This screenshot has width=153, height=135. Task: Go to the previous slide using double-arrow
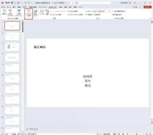[152, 121]
